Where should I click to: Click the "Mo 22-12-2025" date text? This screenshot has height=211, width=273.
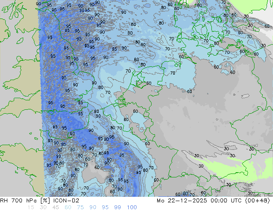pos(182,201)
